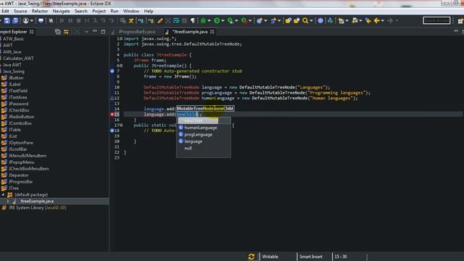The width and height of the screenshot is (464, 261).
Task: Click the Save All toolbar icon
Action: coord(15,20)
